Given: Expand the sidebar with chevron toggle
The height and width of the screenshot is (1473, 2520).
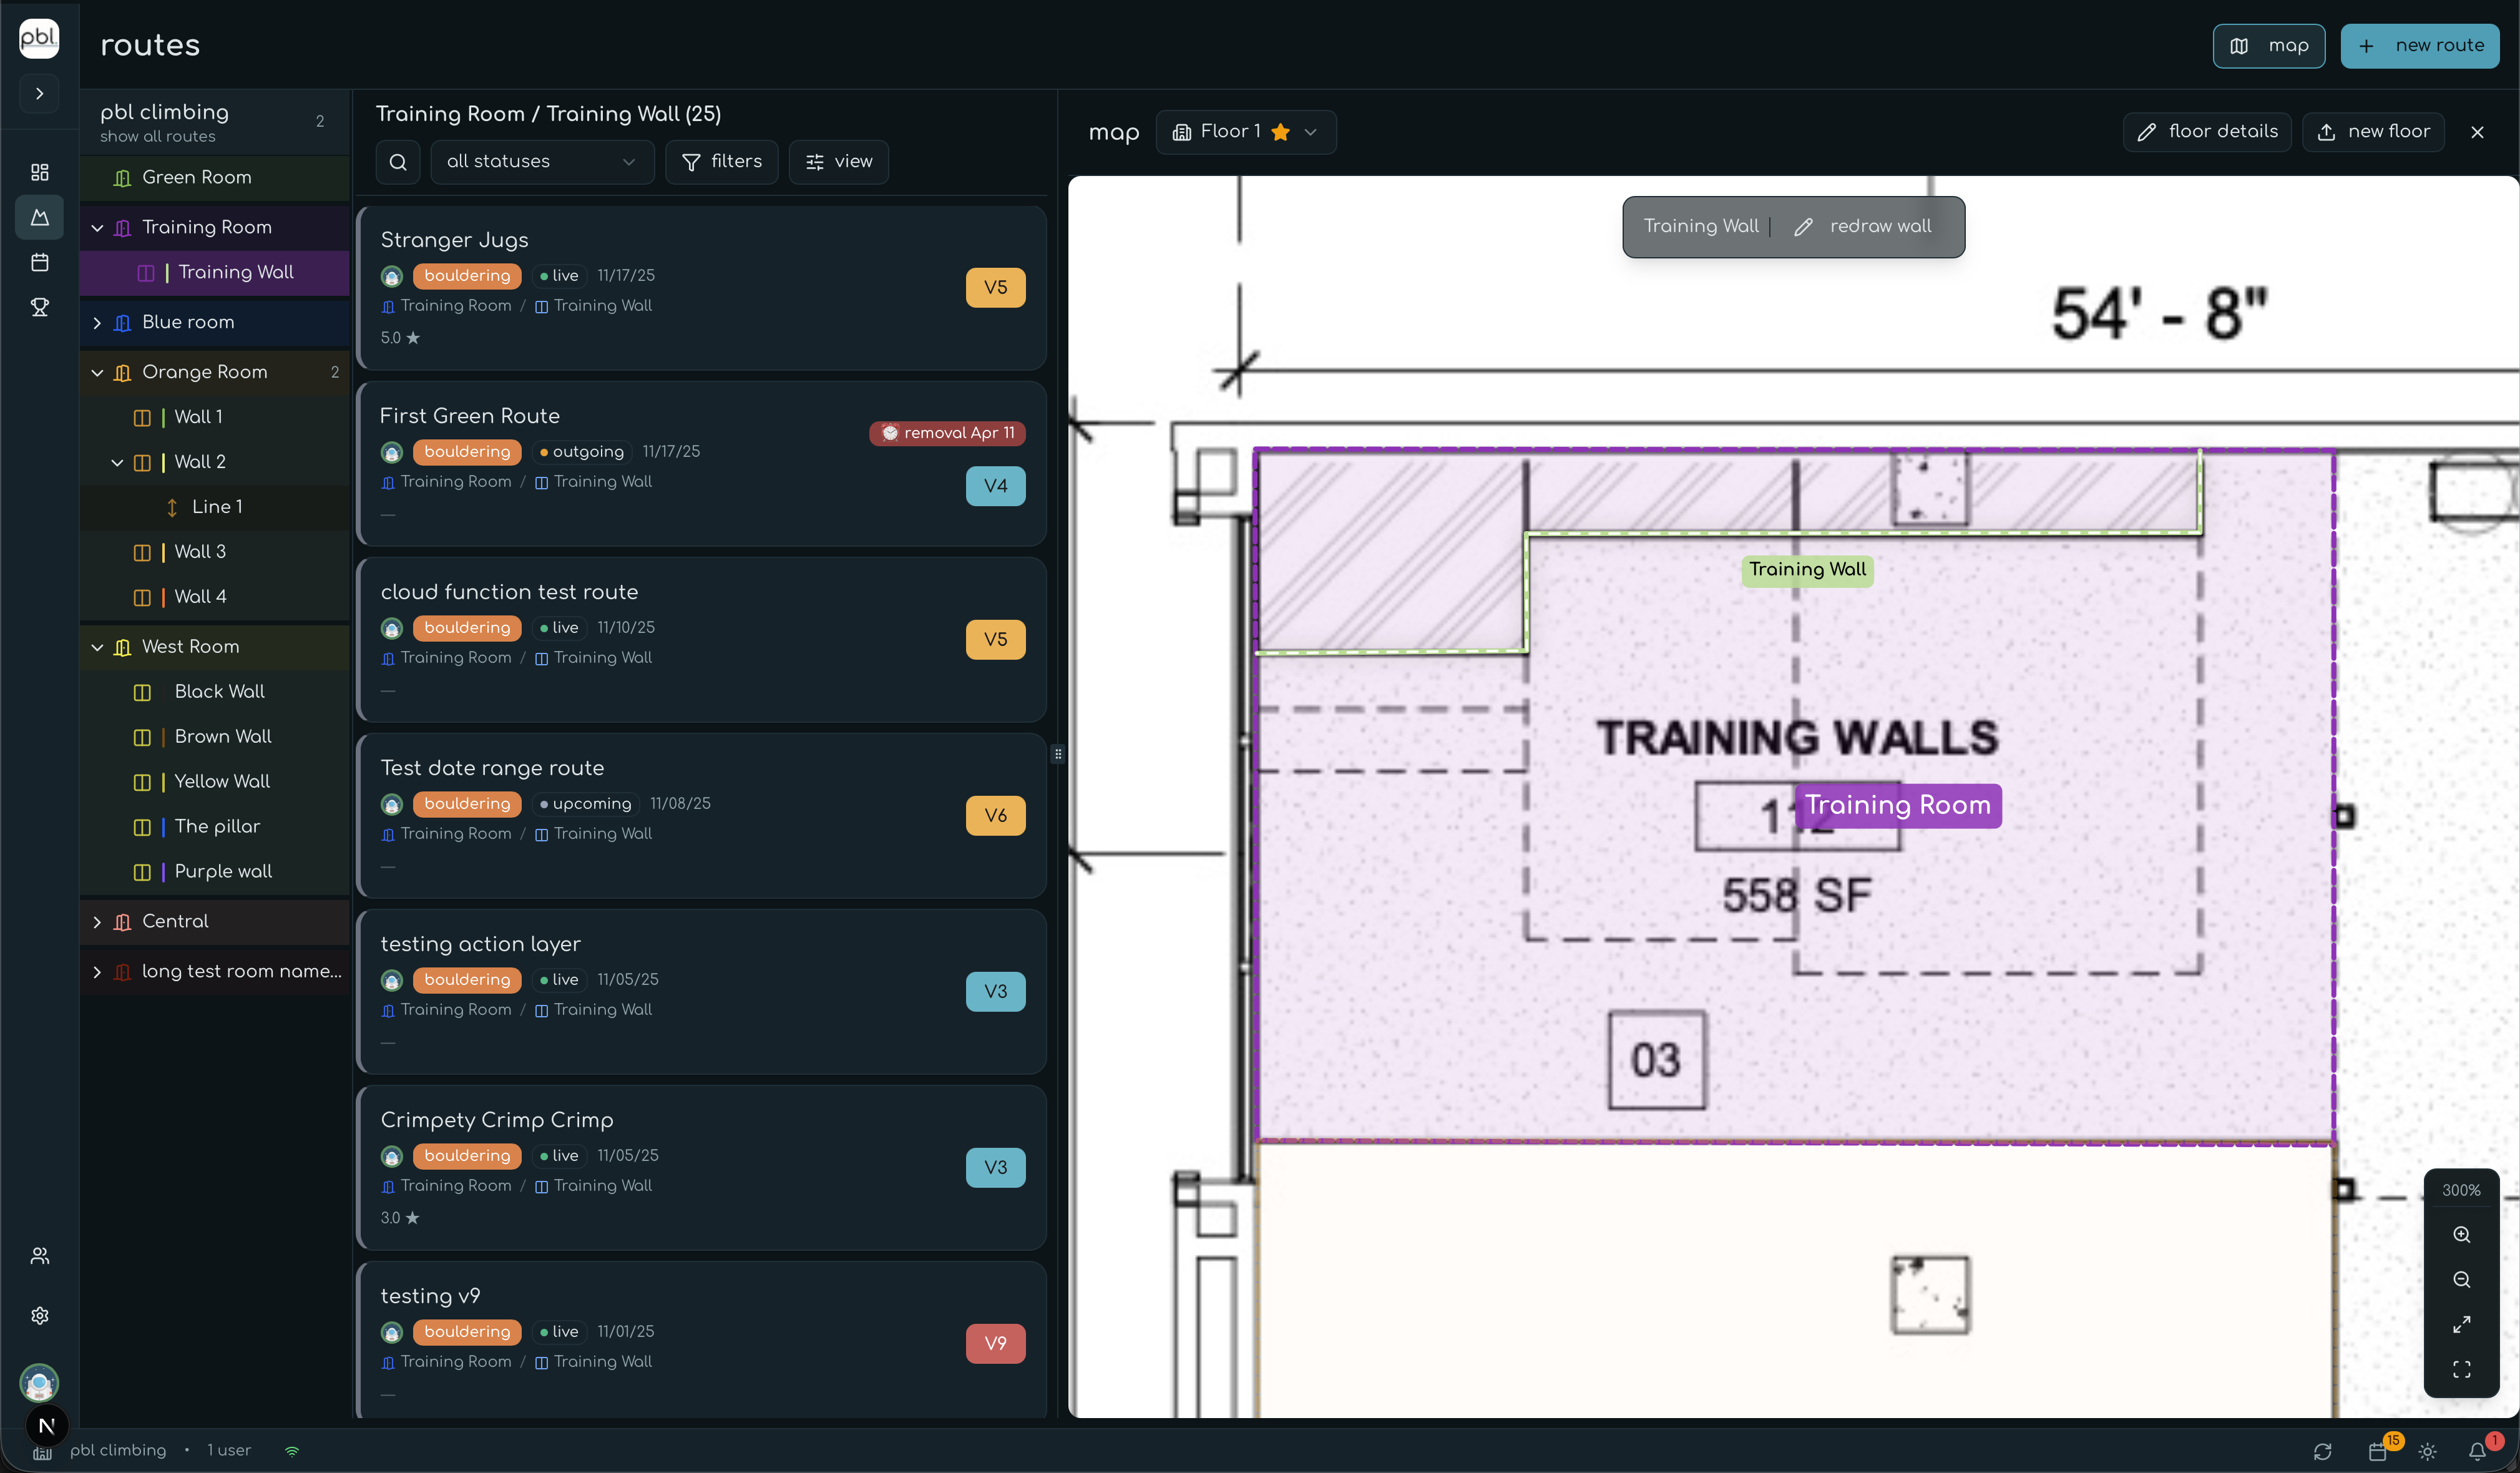Looking at the screenshot, I should pos(40,94).
